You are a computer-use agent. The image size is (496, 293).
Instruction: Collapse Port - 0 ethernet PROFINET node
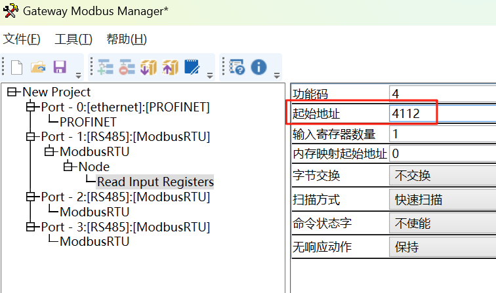pos(31,107)
